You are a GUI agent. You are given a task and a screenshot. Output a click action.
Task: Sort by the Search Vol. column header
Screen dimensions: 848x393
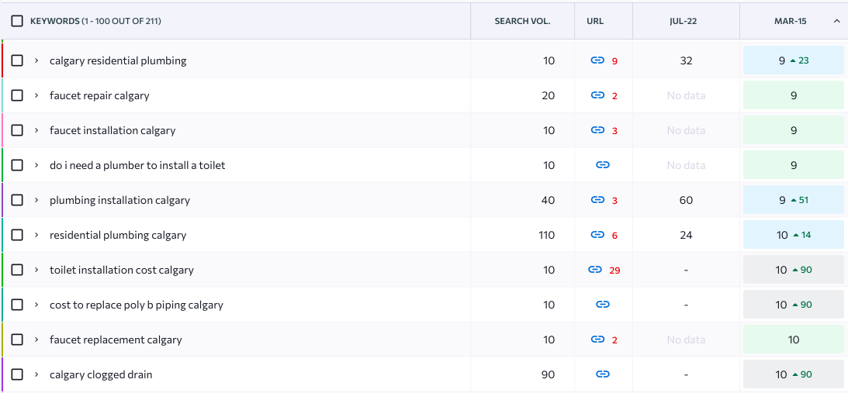pyautogui.click(x=522, y=21)
